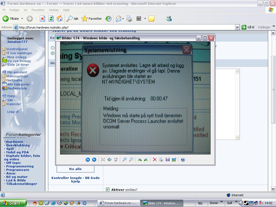The image size is (276, 207).
Task: Open History pane in IE toolbar
Action: coord(108,19)
